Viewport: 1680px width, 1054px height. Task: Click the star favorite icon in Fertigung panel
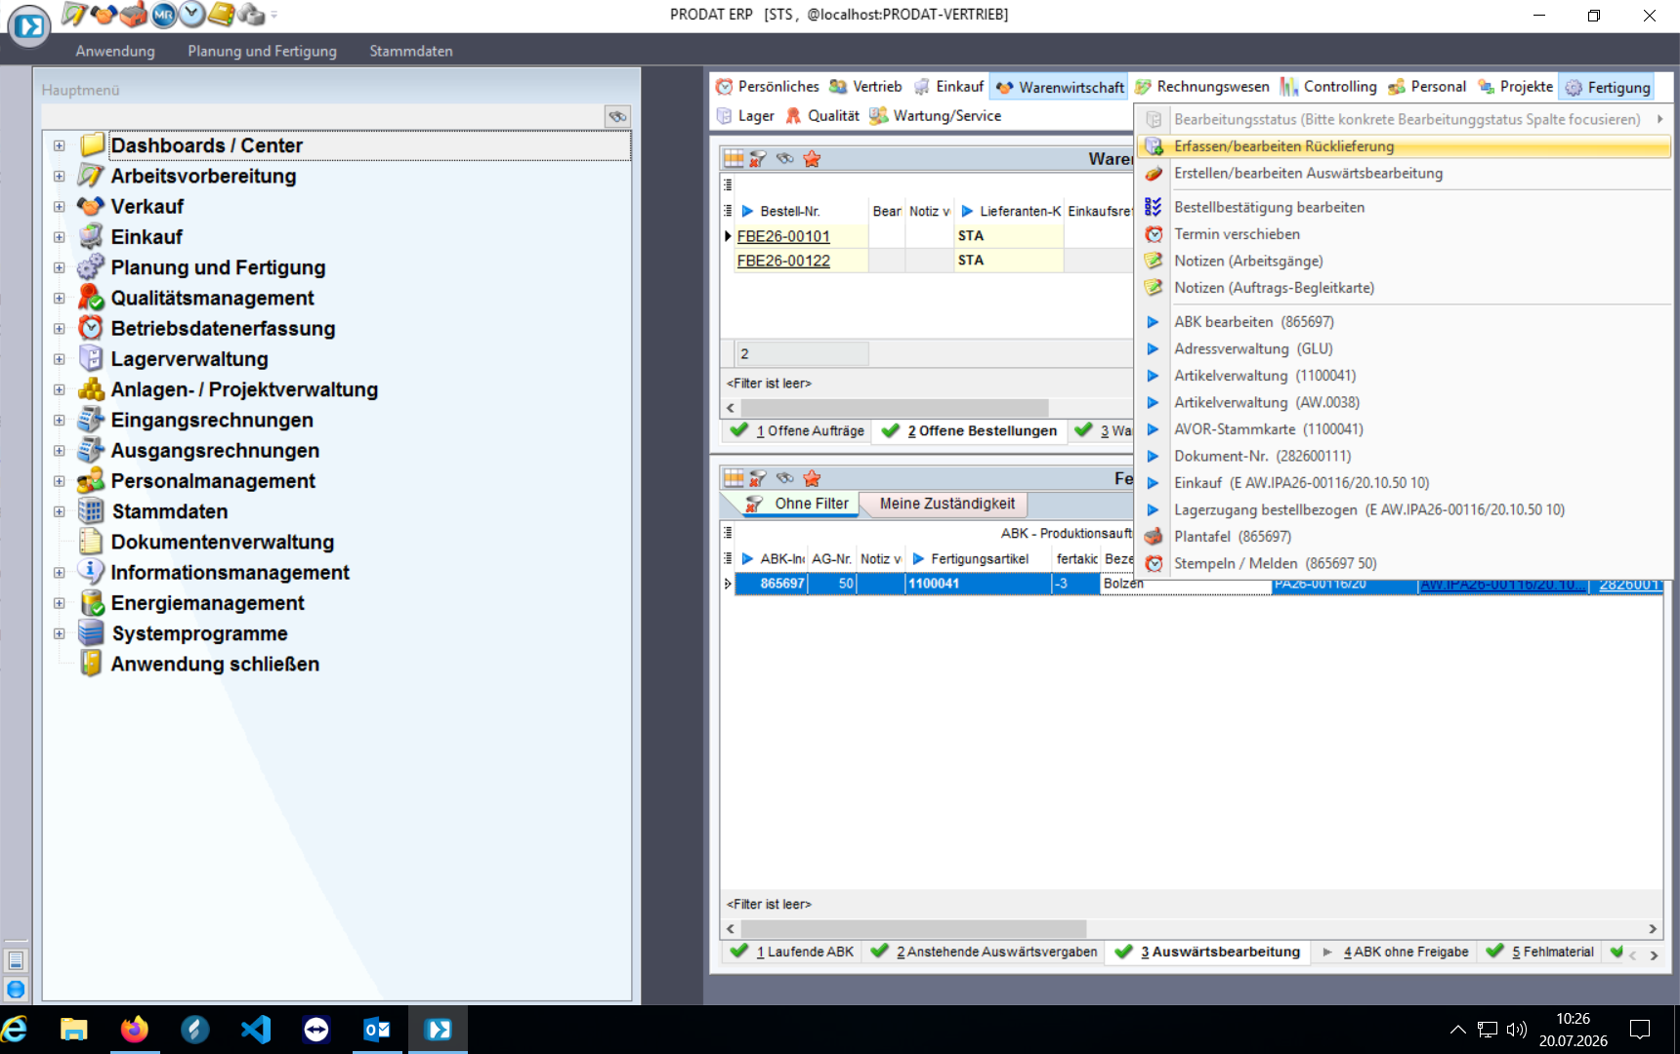click(812, 478)
